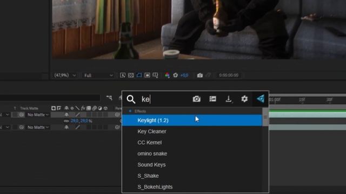Click the Shy switch column header icon
The width and height of the screenshot is (346, 194).
pos(66,108)
